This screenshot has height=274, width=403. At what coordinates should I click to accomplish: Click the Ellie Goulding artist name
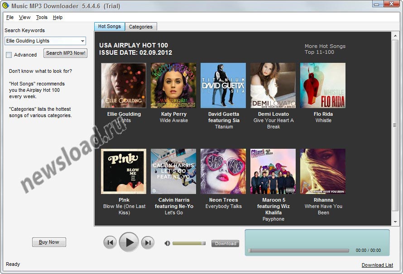coord(124,114)
